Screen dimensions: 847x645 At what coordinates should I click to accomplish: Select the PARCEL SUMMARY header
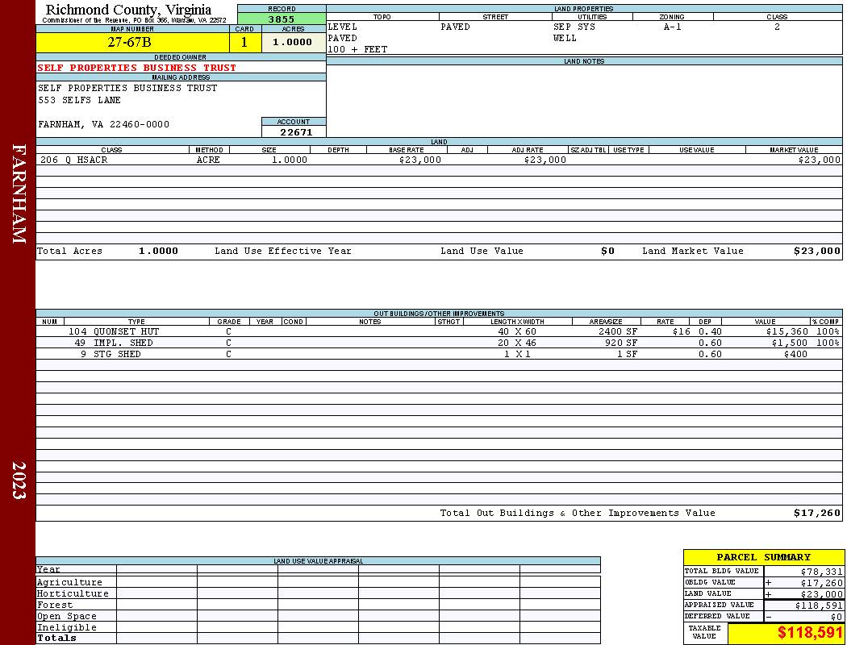click(763, 557)
